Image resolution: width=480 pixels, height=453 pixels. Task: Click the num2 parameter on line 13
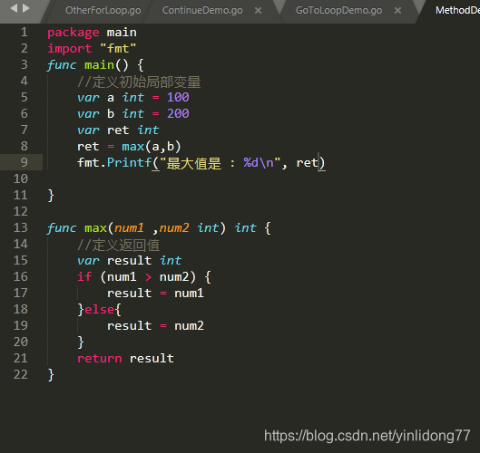[x=174, y=228]
